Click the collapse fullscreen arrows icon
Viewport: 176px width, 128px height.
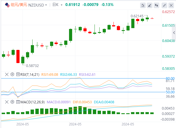(164, 5)
